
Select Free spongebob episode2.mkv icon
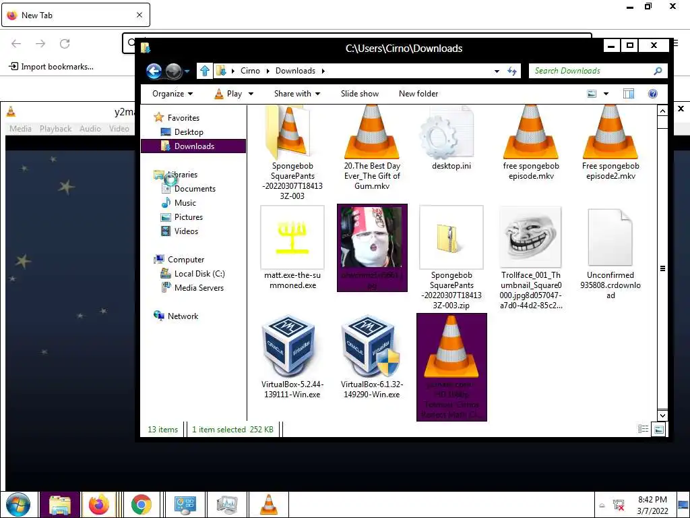click(x=610, y=132)
